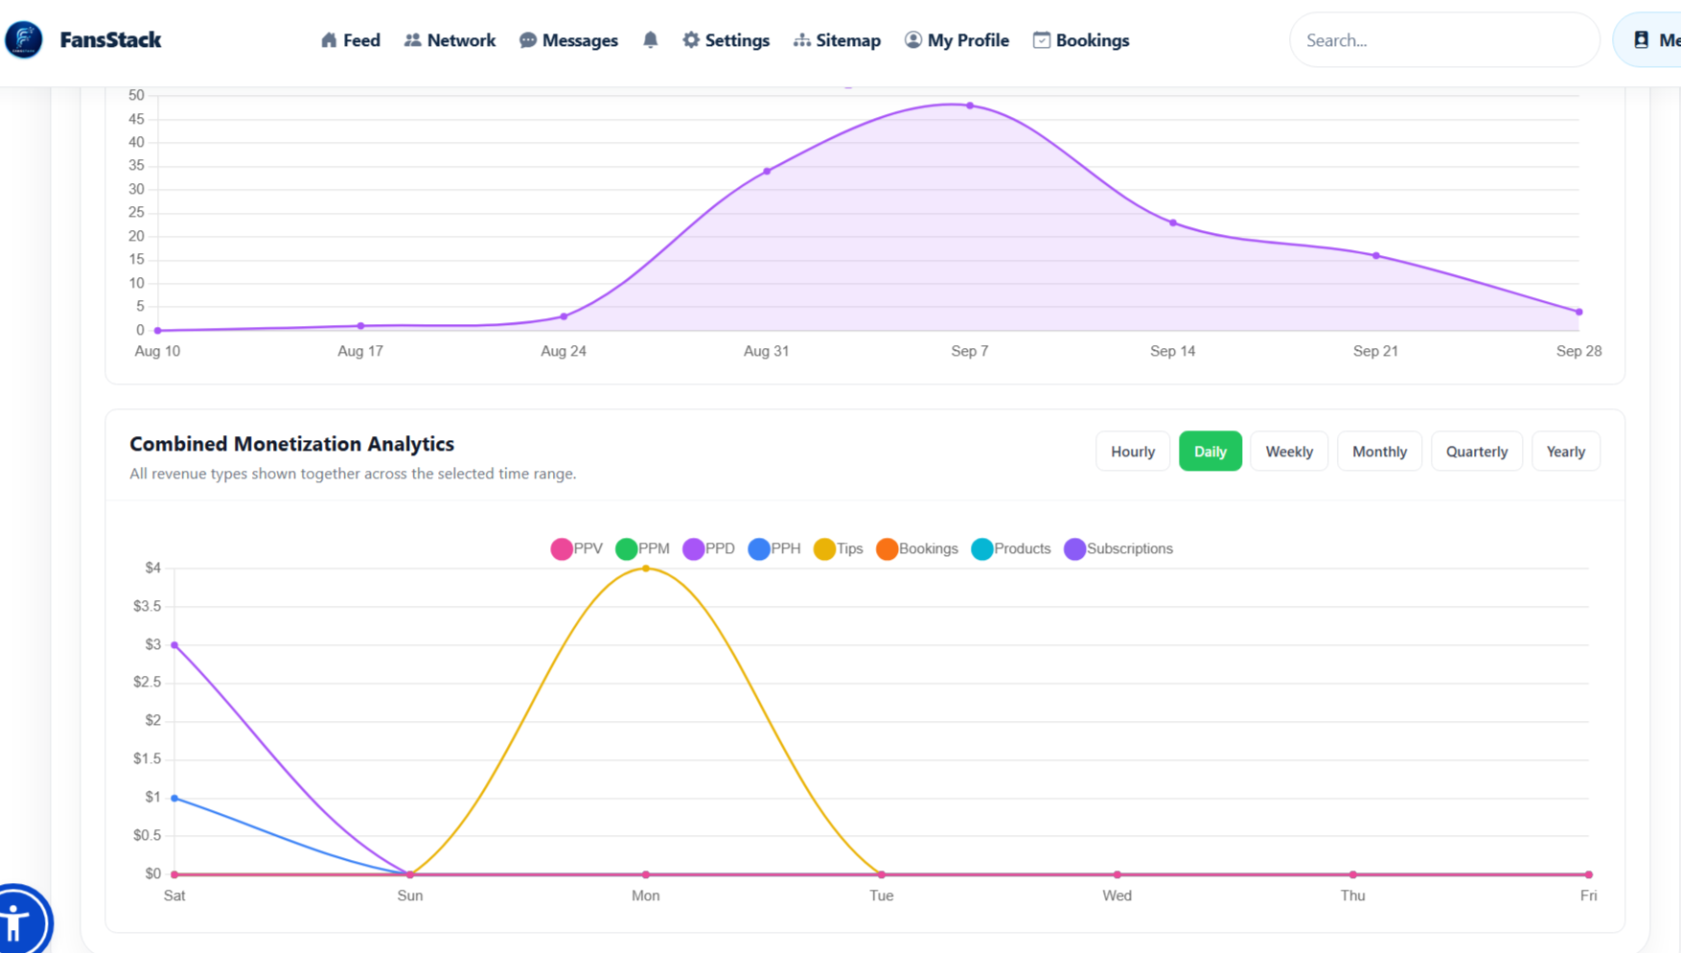
Task: Click the PPD $3 point on Sat
Action: [x=174, y=645]
